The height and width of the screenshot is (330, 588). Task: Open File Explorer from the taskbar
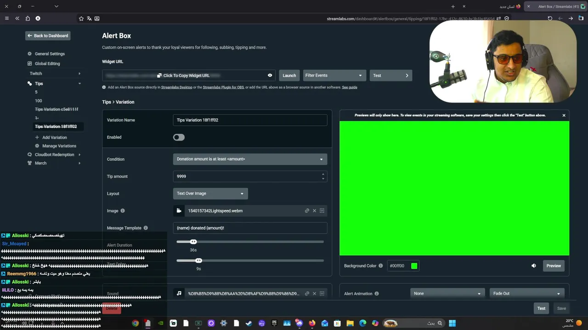pos(350,323)
